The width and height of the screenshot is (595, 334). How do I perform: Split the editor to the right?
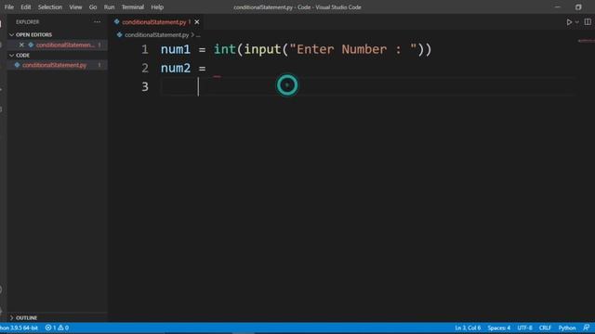(x=588, y=22)
